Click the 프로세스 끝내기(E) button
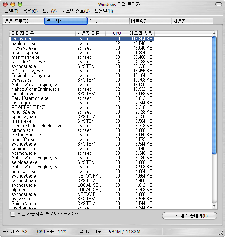Screen dimensions: 225x237 pyautogui.click(x=189, y=216)
